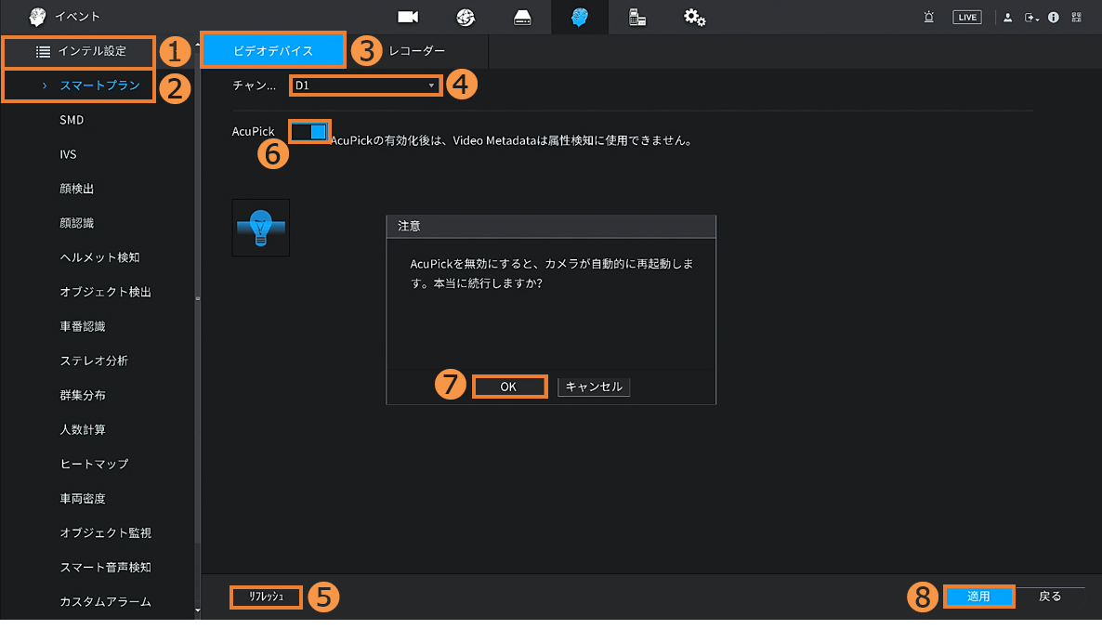The image size is (1102, 643).
Task: Open the channel D1 dropdown
Action: pos(366,85)
